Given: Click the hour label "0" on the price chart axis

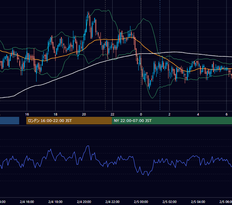Looking at the screenshot, I should 141,114.
